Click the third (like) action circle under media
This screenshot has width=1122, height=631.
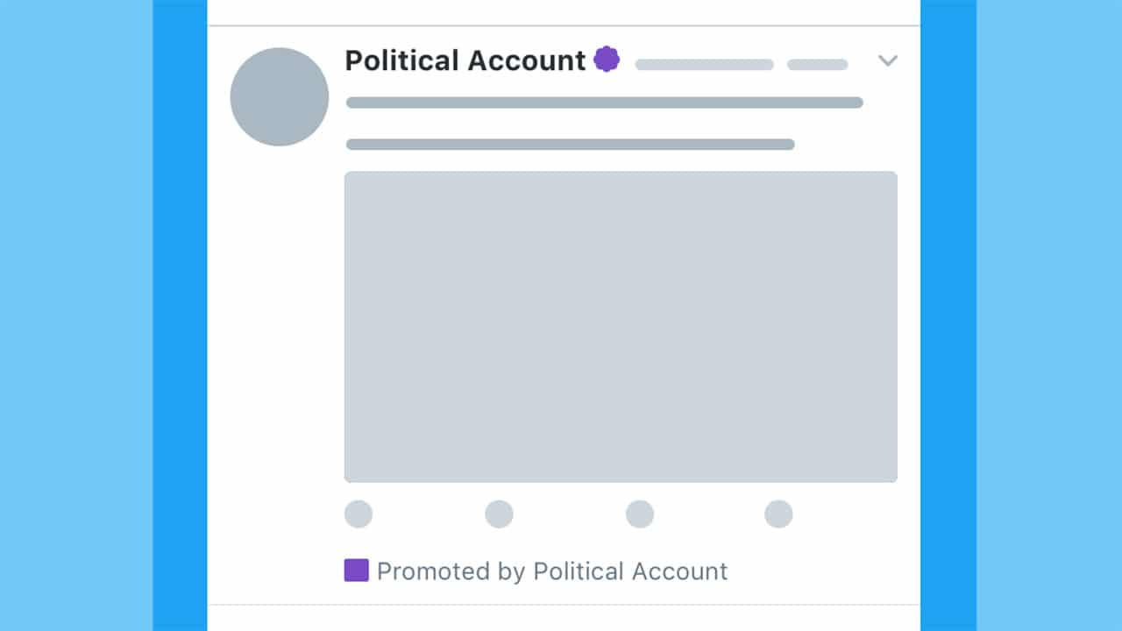click(639, 514)
